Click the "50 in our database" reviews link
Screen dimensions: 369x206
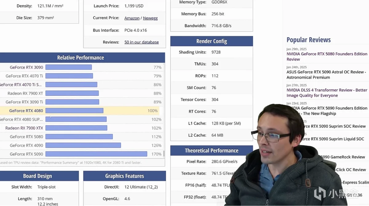click(x=141, y=42)
